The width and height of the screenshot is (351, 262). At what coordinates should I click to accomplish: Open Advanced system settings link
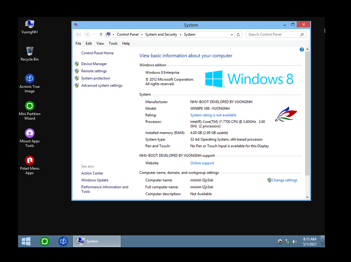tap(102, 85)
